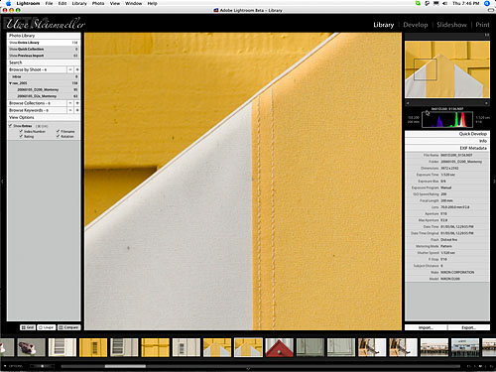This screenshot has height=372, width=496.
Task: Click the filmstrip thumbnail size slider
Action: pos(42,366)
